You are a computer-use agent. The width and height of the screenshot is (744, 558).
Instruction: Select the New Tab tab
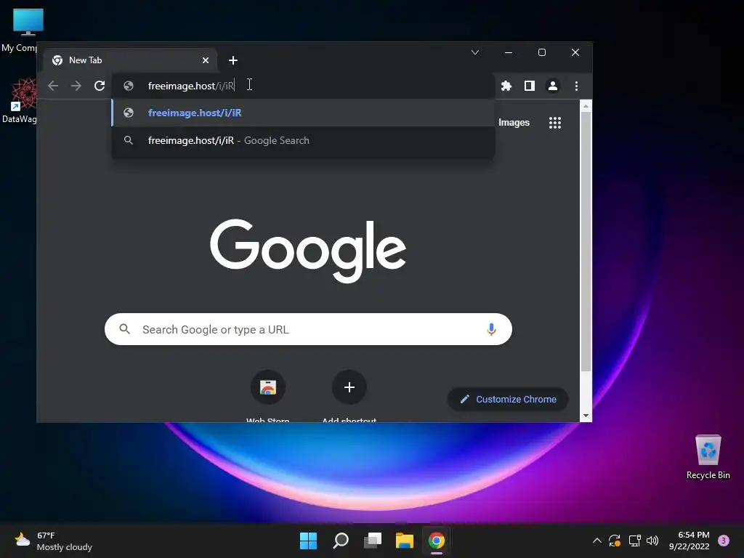(131, 60)
